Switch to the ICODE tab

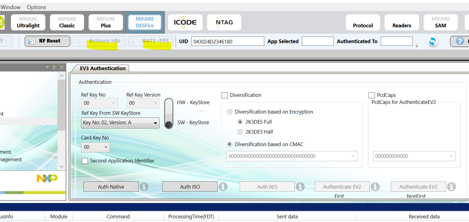click(185, 22)
